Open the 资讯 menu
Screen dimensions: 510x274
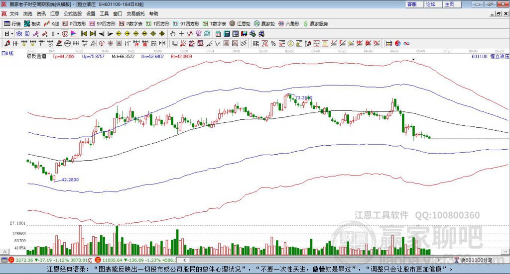point(41,13)
